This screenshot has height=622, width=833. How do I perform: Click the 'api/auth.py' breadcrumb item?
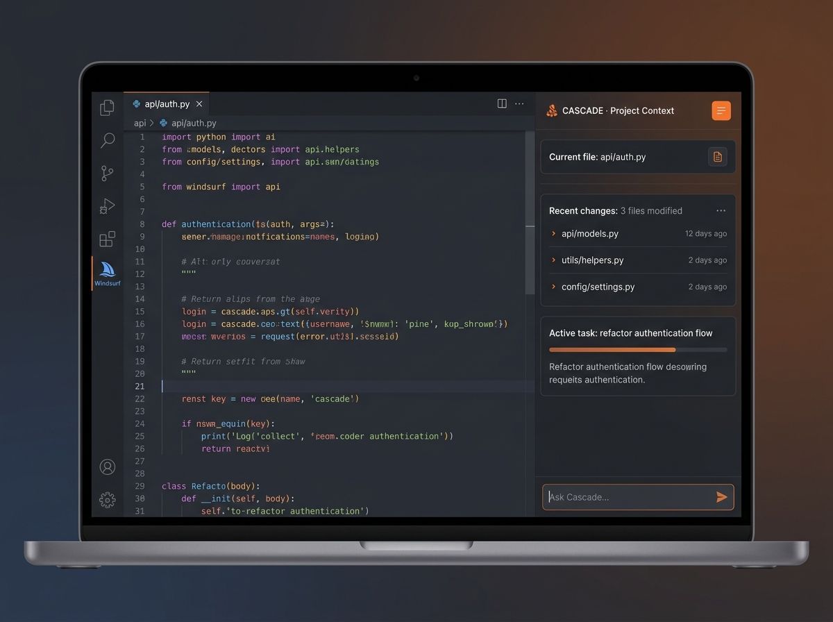tap(194, 123)
